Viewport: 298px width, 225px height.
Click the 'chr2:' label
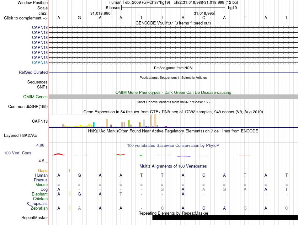[43, 13]
